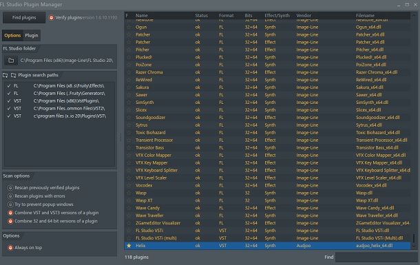This screenshot has width=420, height=265.
Task: Click the second folder icon beside Plugin search paths
Action: (x=13, y=75)
